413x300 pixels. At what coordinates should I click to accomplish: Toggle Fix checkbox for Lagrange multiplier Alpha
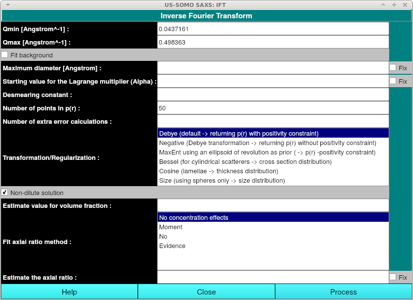click(393, 81)
